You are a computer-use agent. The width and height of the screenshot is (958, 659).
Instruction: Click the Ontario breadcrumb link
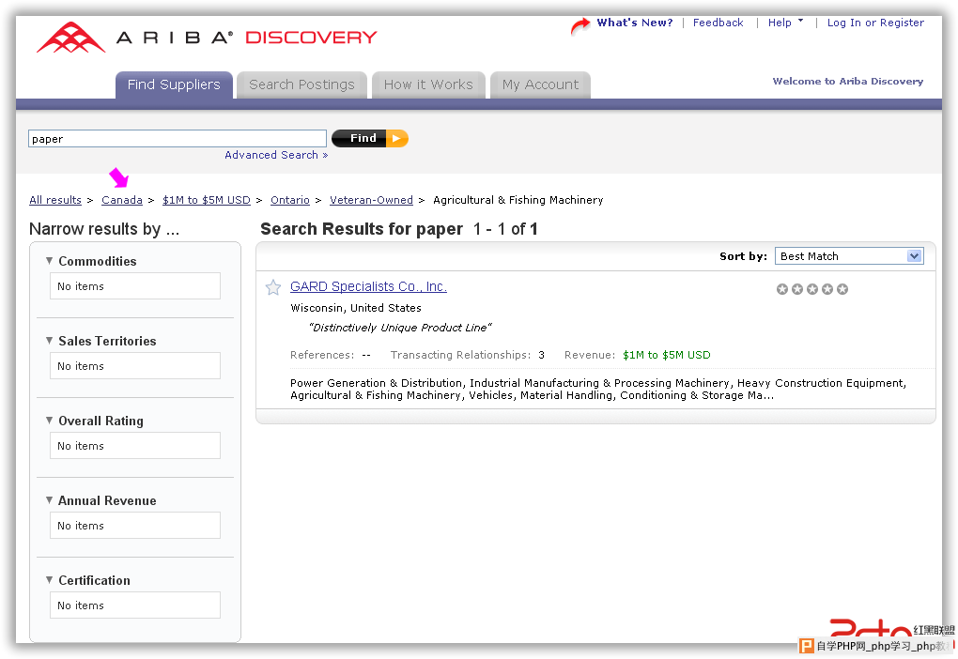click(290, 200)
